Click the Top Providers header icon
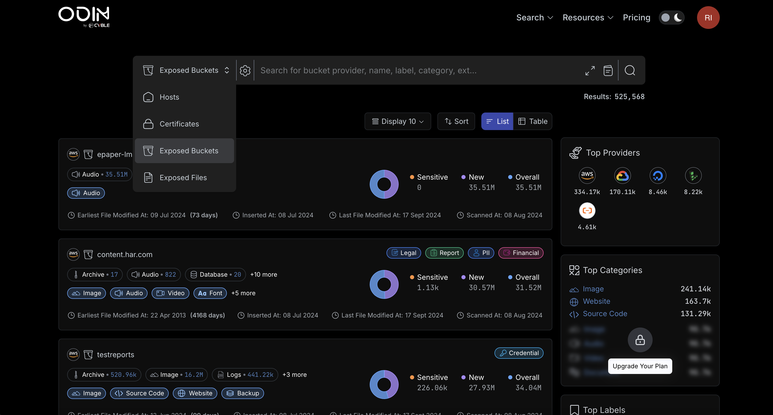The image size is (773, 415). pyautogui.click(x=575, y=153)
